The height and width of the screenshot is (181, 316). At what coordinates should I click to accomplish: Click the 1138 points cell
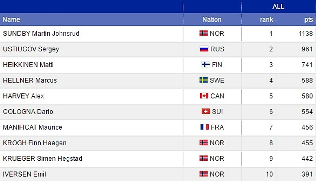[x=296, y=34]
